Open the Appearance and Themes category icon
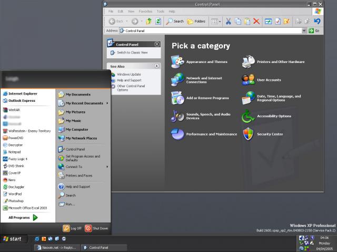The width and height of the screenshot is (337, 252). click(x=177, y=62)
